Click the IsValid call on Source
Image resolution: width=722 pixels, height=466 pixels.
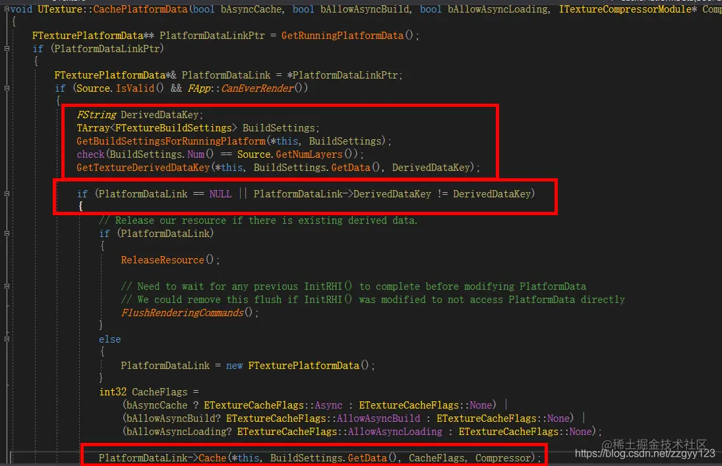[x=135, y=88]
